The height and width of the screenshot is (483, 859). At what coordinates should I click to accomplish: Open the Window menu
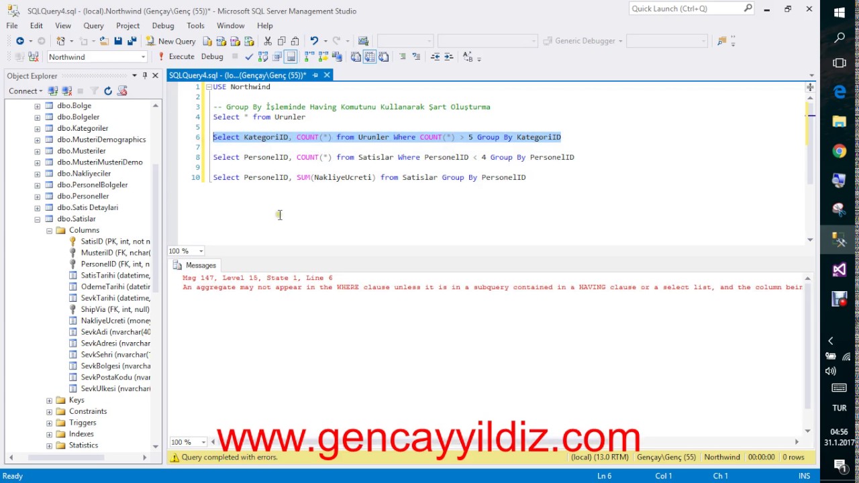[230, 25]
